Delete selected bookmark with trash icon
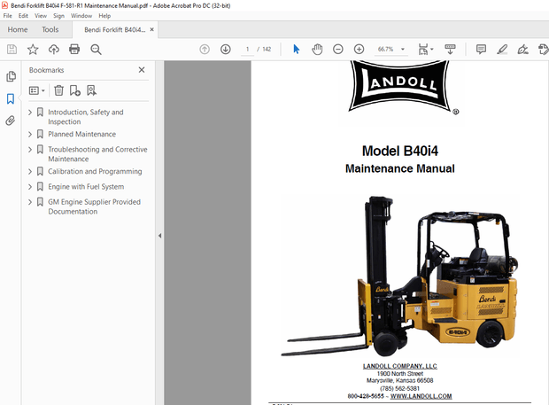 [58, 90]
